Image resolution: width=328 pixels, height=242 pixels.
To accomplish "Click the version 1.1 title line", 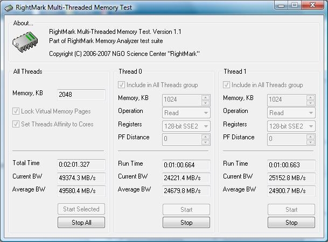I will [115, 32].
